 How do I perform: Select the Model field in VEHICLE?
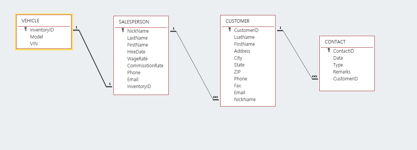click(37, 37)
